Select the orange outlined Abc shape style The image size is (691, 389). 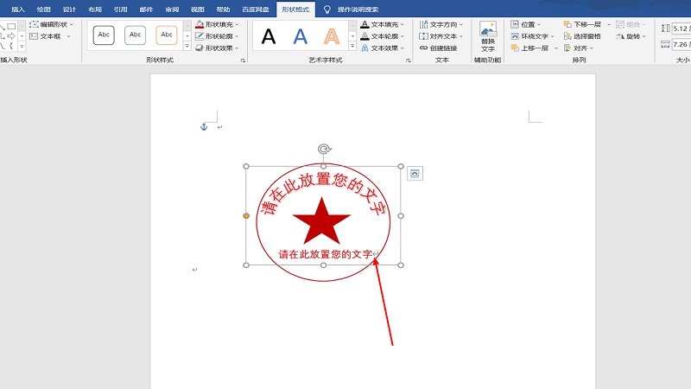(x=166, y=35)
